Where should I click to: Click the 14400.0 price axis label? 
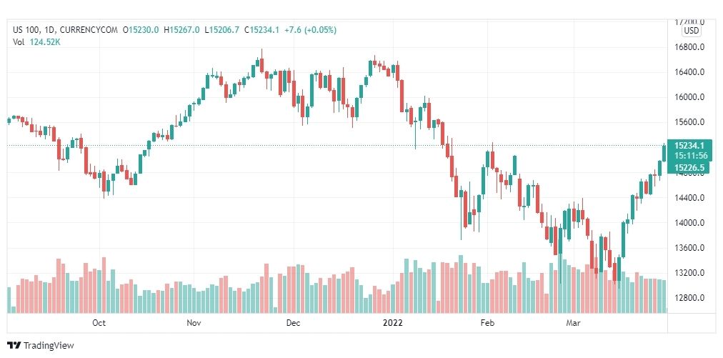point(689,198)
